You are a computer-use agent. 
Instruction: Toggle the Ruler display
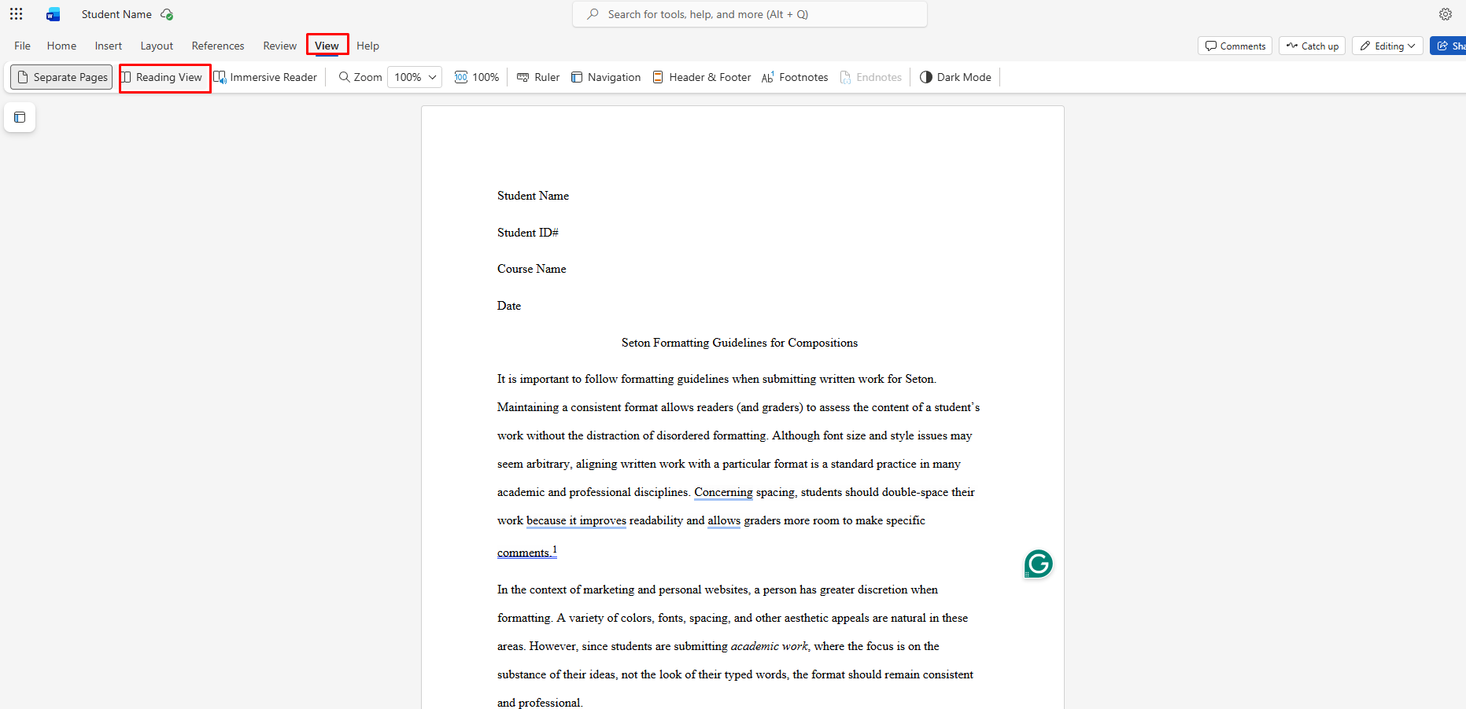pos(538,77)
